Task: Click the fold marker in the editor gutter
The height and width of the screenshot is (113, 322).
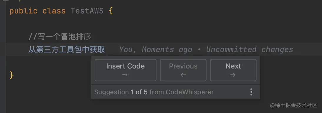Action: click(x=6, y=1)
